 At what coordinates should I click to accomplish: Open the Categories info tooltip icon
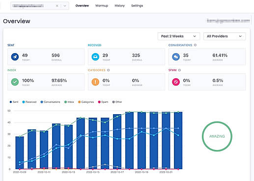pos(108,70)
